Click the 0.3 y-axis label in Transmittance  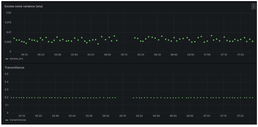(7, 90)
